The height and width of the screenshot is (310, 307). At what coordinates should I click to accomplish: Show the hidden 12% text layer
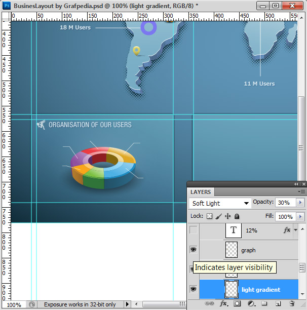[x=194, y=230]
